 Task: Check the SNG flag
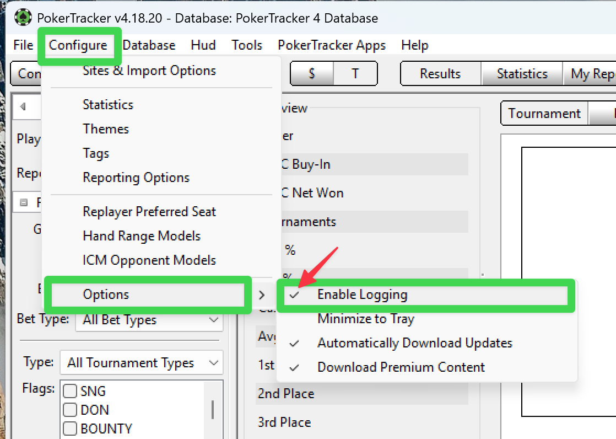pyautogui.click(x=70, y=391)
